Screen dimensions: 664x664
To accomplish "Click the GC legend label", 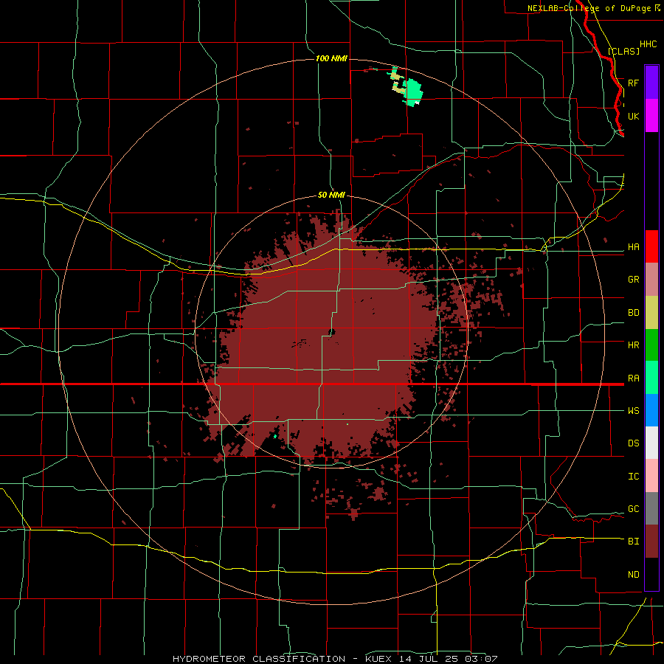I will [x=634, y=509].
